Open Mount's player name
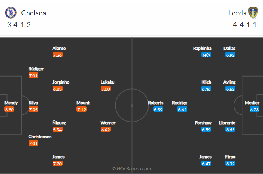The width and height of the screenshot is (263, 174). click(x=83, y=103)
